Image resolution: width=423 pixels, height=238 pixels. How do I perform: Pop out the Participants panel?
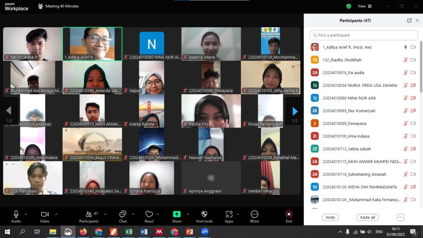click(x=409, y=21)
